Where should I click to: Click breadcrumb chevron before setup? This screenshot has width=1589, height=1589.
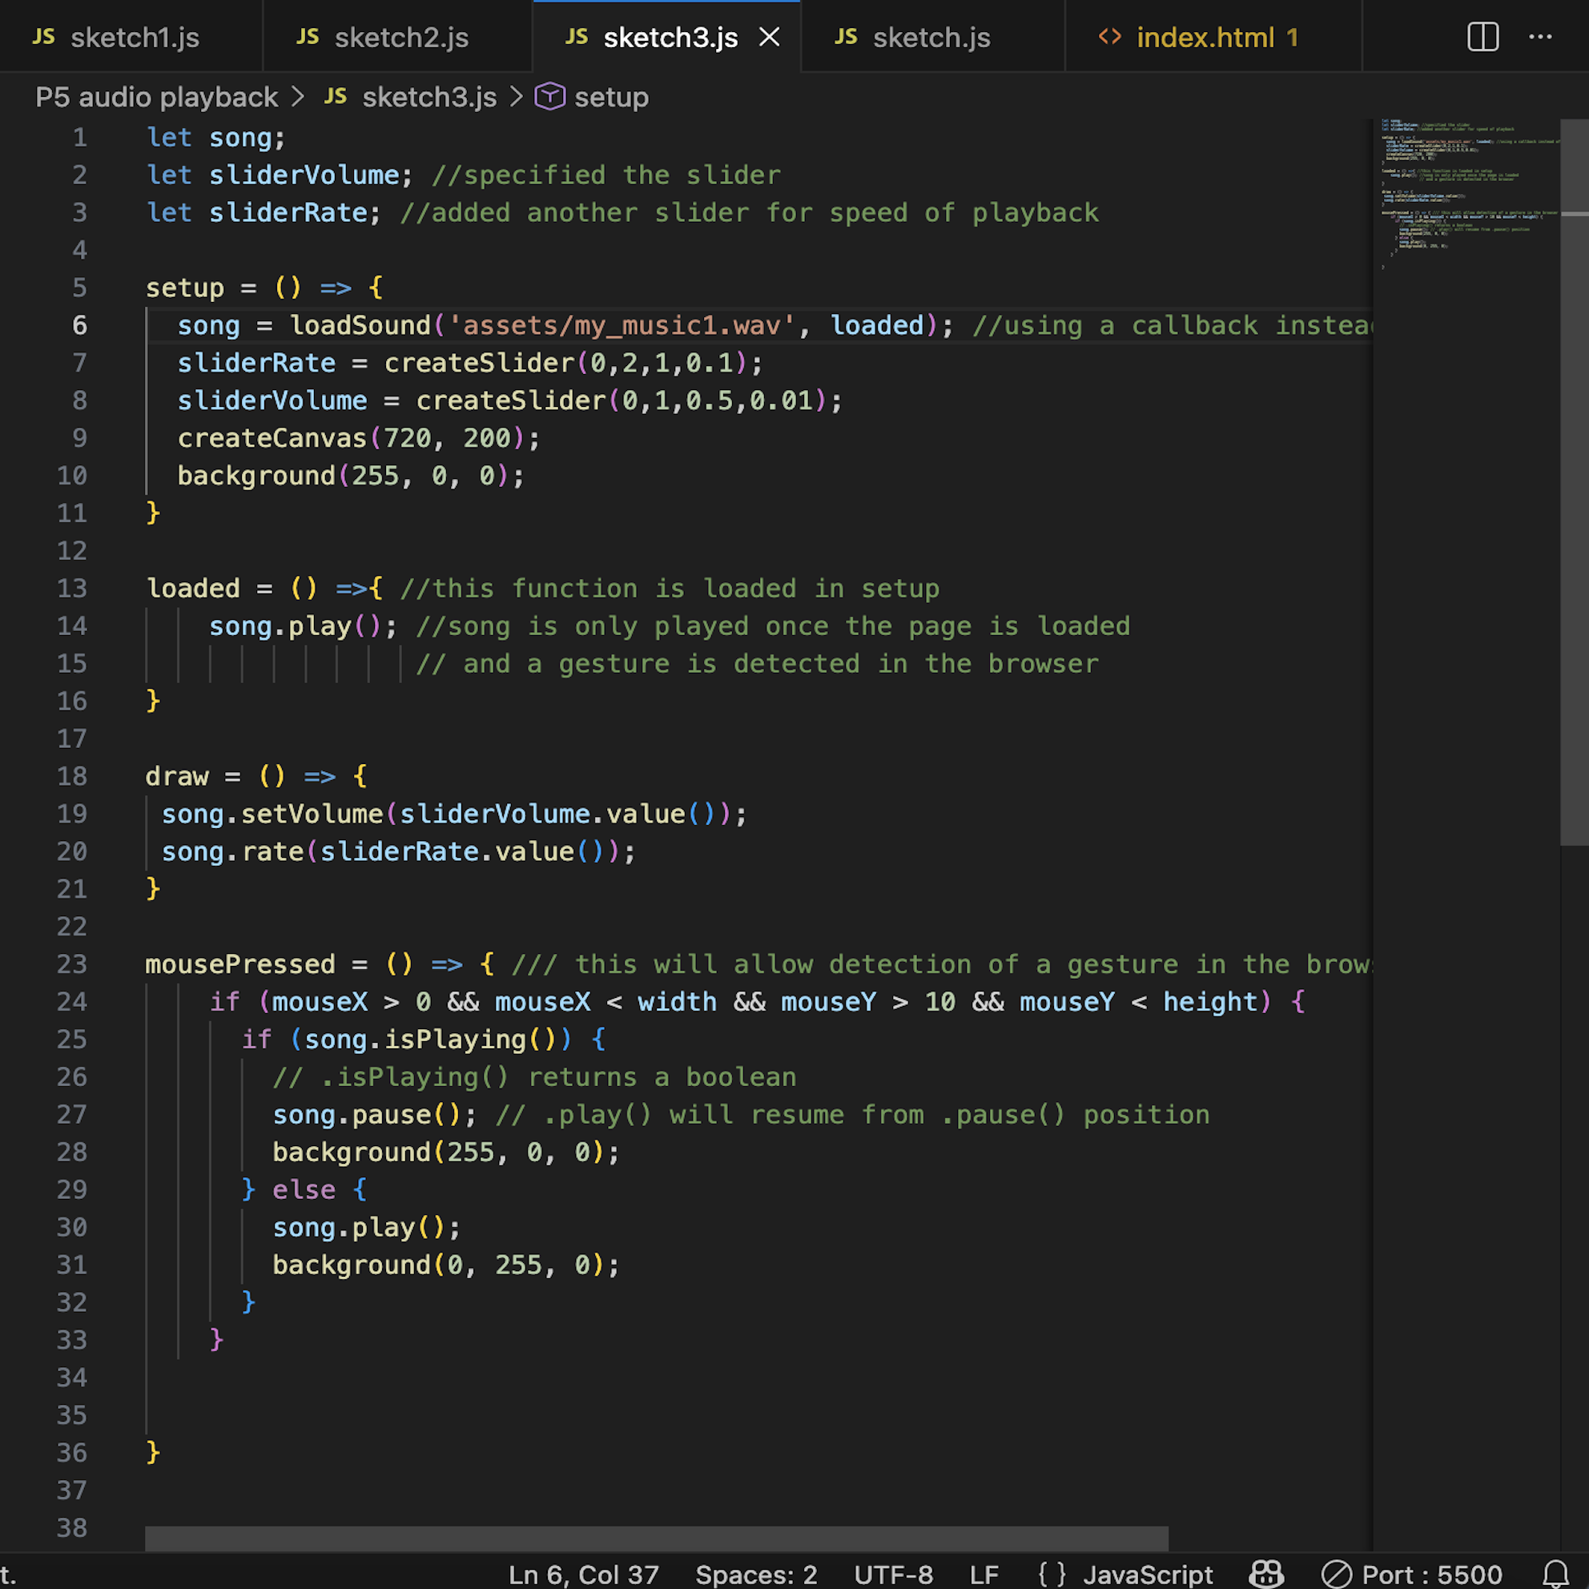(x=517, y=97)
